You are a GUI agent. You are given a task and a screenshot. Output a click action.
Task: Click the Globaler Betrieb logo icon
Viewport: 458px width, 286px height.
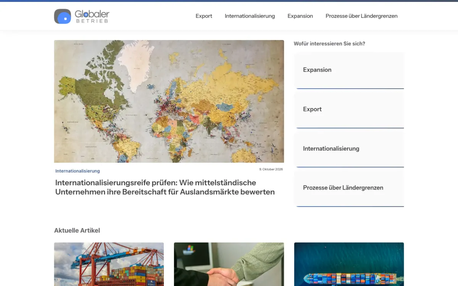(x=63, y=16)
